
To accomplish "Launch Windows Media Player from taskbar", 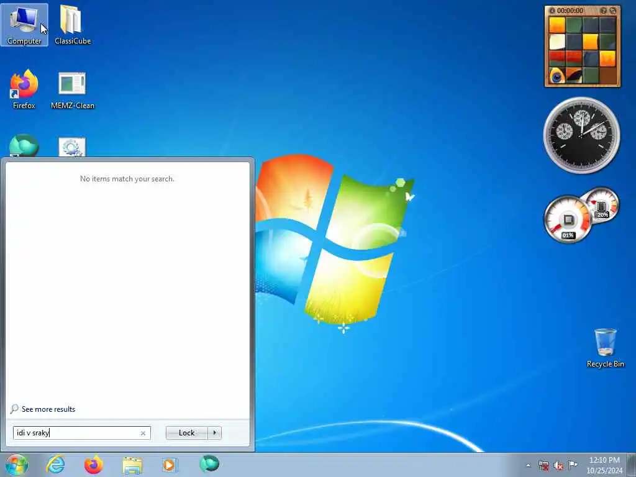I will pos(170,465).
